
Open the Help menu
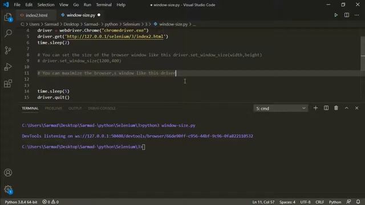coord(121,5)
